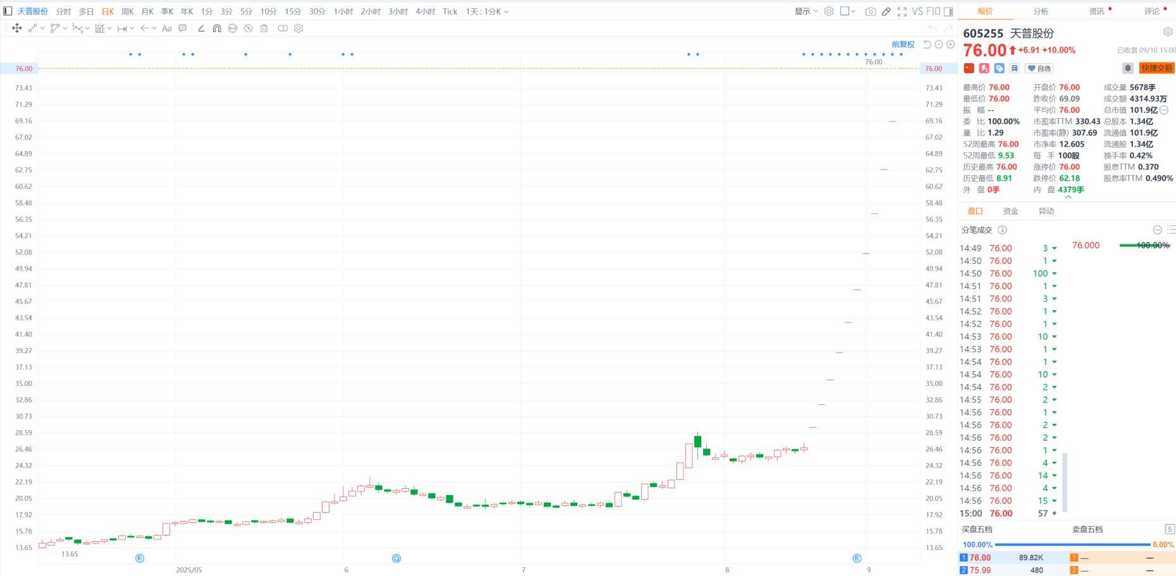Enter fullscreen chart mode icon
Image resolution: width=1176 pixels, height=576 pixels.
[x=902, y=11]
